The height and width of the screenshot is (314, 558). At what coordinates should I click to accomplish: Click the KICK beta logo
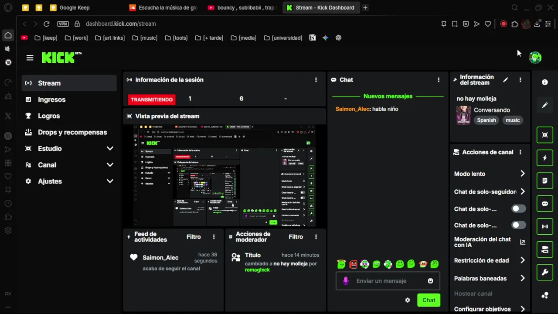61,58
